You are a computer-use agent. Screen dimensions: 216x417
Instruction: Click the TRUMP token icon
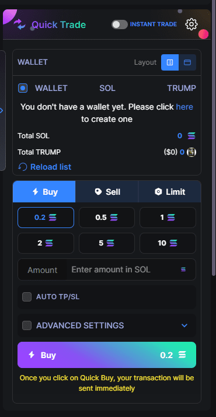(191, 152)
